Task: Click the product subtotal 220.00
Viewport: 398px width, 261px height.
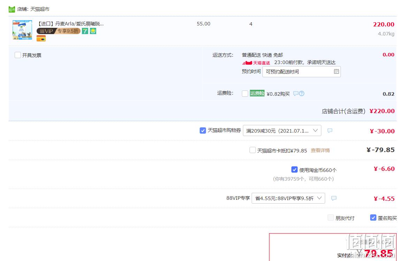Action: (383, 24)
